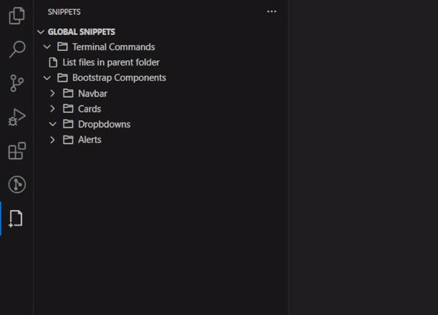Viewport: 438px width, 315px height.
Task: Open the Search magnifier view
Action: (17, 50)
